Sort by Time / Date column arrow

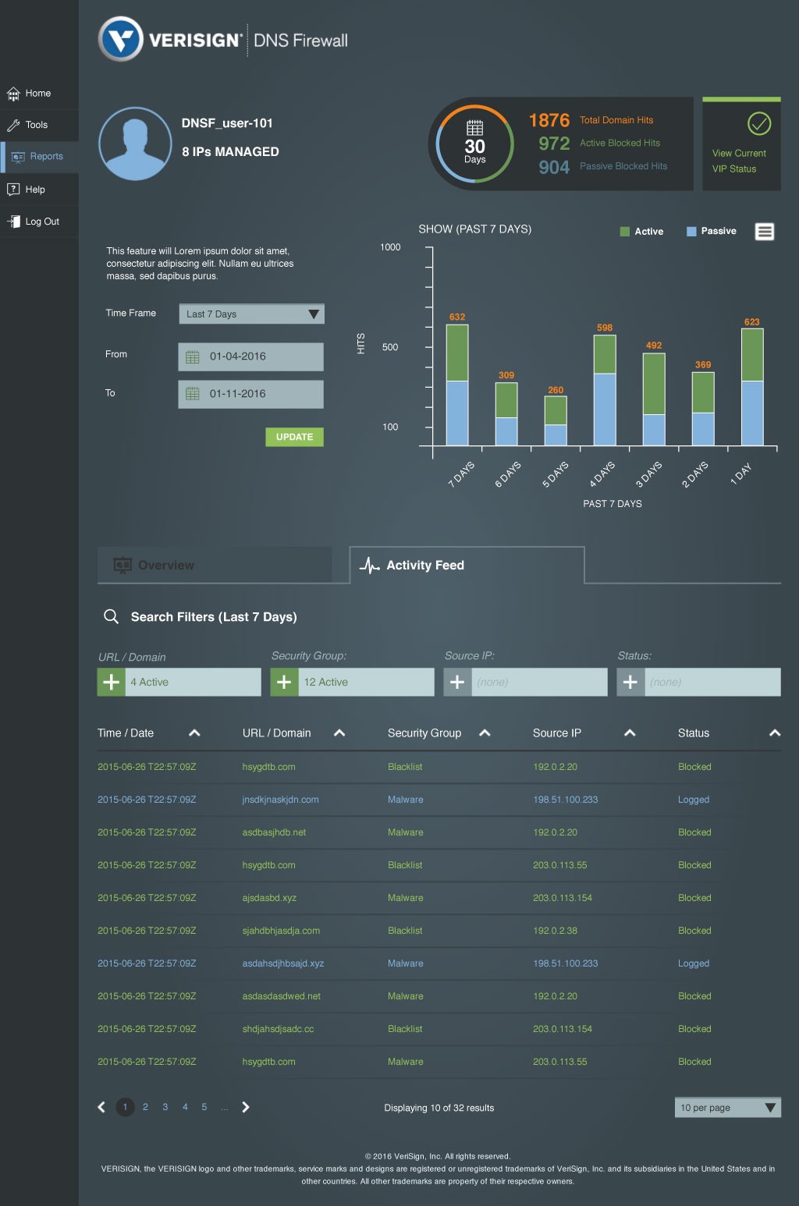[x=194, y=733]
